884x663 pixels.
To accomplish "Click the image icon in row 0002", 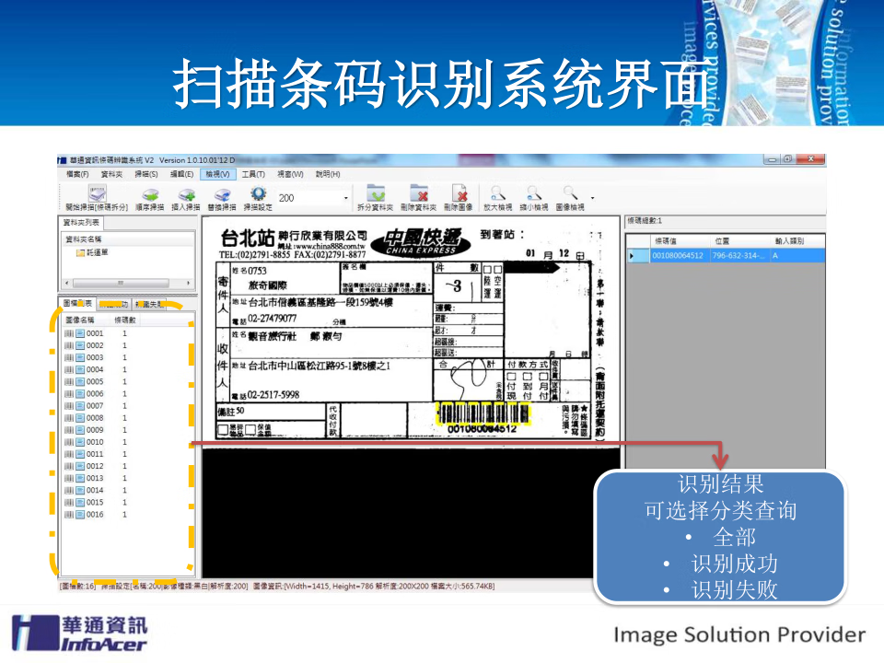I will coord(80,345).
